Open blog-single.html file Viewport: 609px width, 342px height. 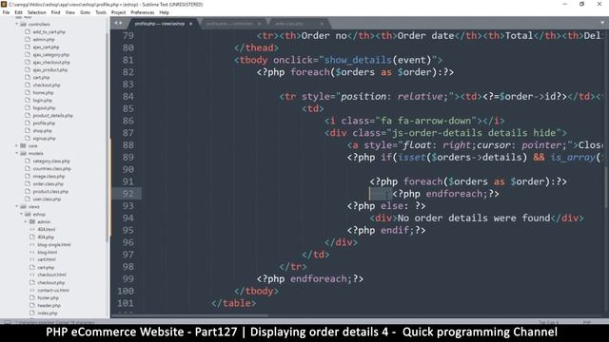pos(54,245)
